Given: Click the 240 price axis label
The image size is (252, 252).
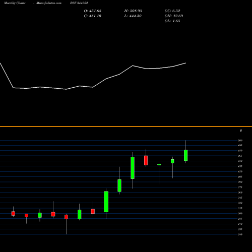Looking at the screenshot, I should click(x=240, y=234).
